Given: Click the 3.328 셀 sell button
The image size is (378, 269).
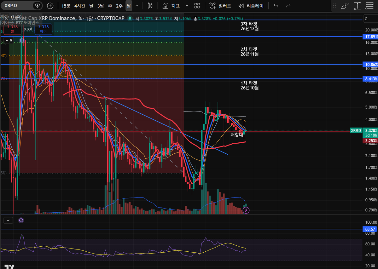Looking at the screenshot, I should 12,29.
